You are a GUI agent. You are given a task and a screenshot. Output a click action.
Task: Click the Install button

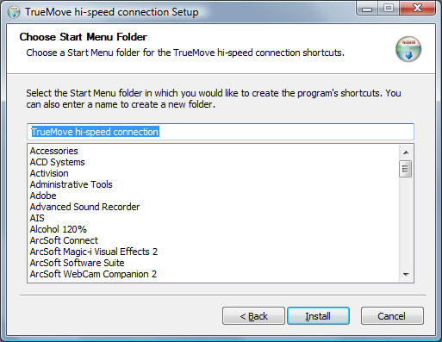(318, 316)
